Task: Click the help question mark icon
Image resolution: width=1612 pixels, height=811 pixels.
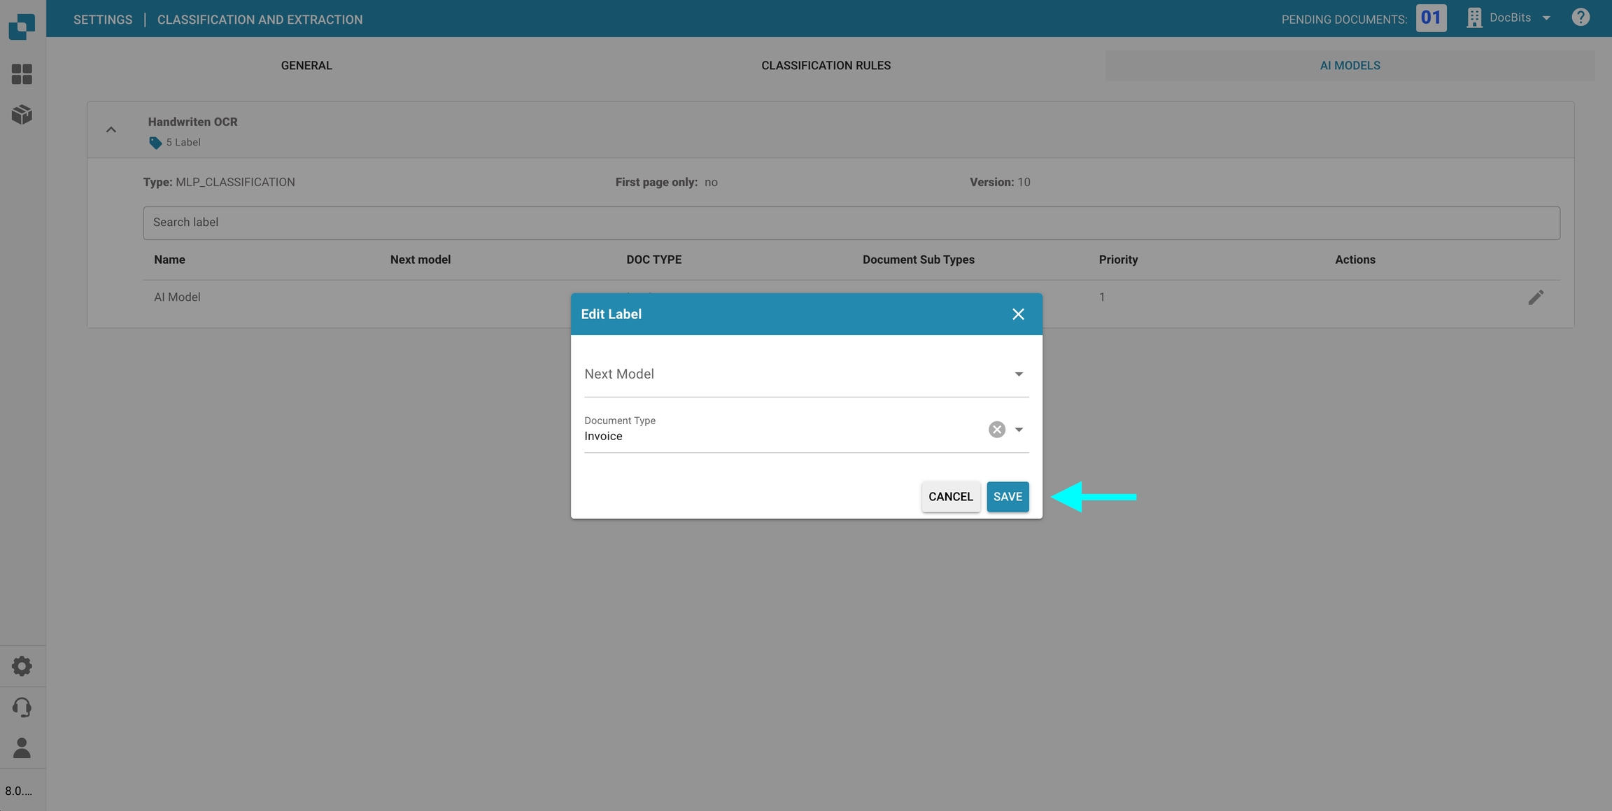Action: [1581, 17]
